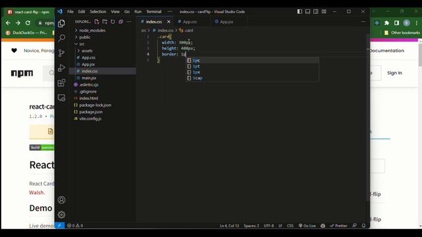Open .gitignore in file tree
This screenshot has width=422, height=237.
tap(88, 92)
